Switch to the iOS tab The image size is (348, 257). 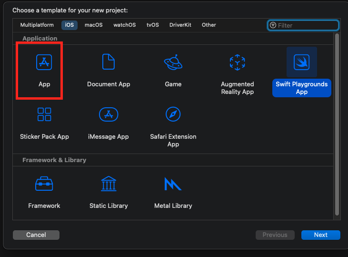click(x=69, y=25)
